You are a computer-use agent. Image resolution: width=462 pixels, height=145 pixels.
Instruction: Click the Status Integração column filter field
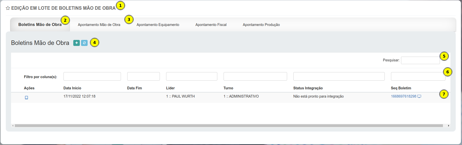(339, 76)
